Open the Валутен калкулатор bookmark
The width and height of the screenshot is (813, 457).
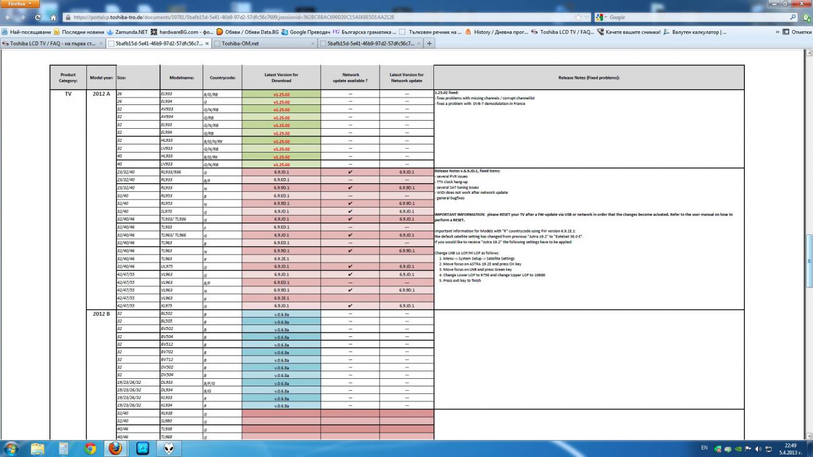pos(695,32)
